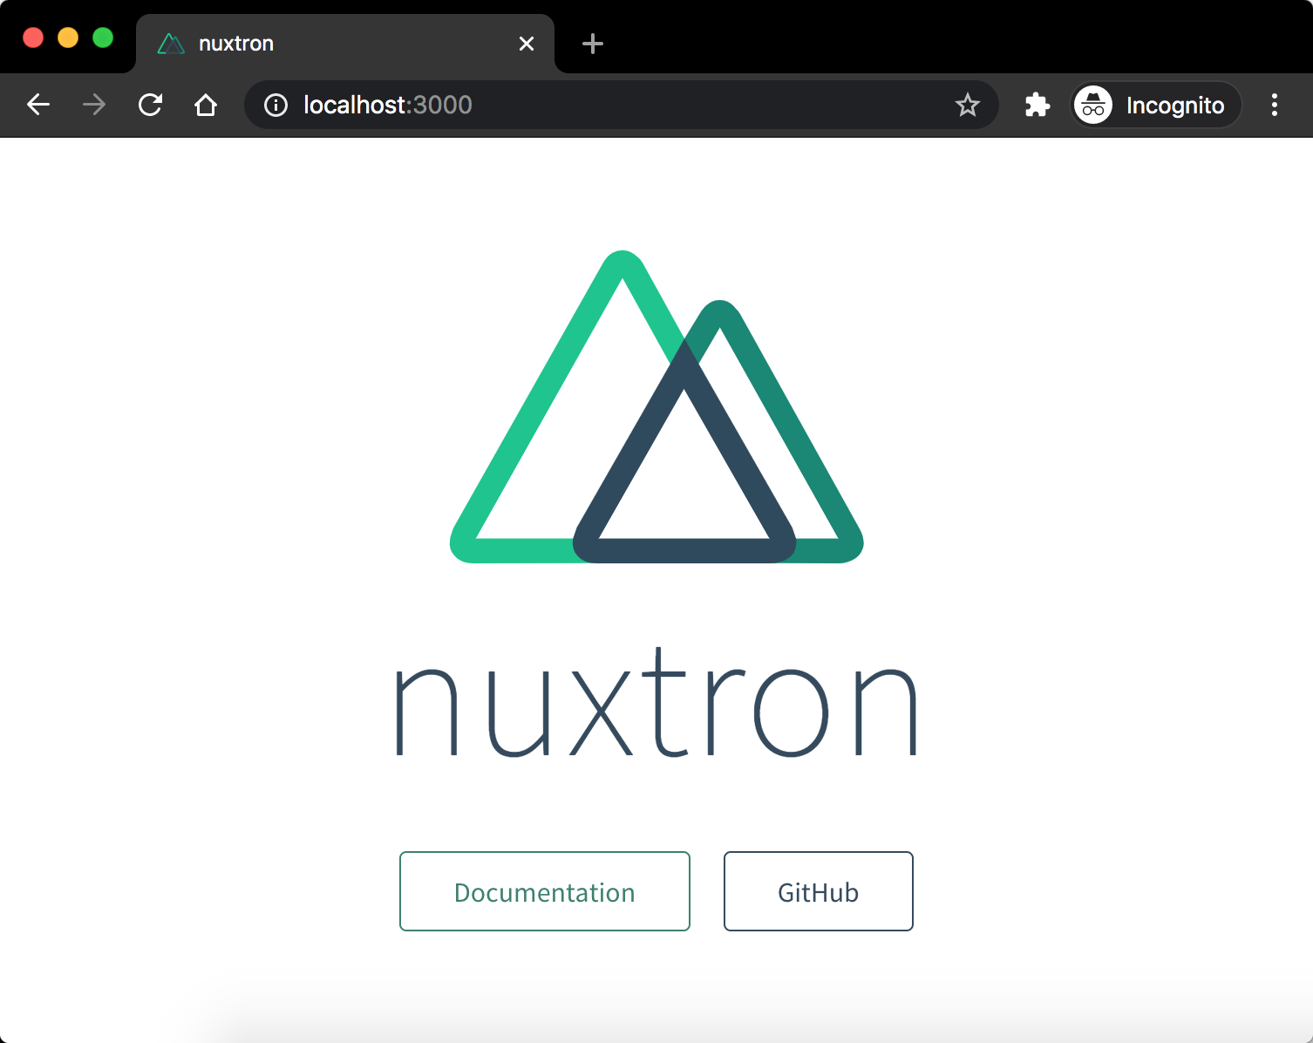Minimize the window with the yellow button
Image resolution: width=1313 pixels, height=1043 pixels.
pyautogui.click(x=68, y=37)
